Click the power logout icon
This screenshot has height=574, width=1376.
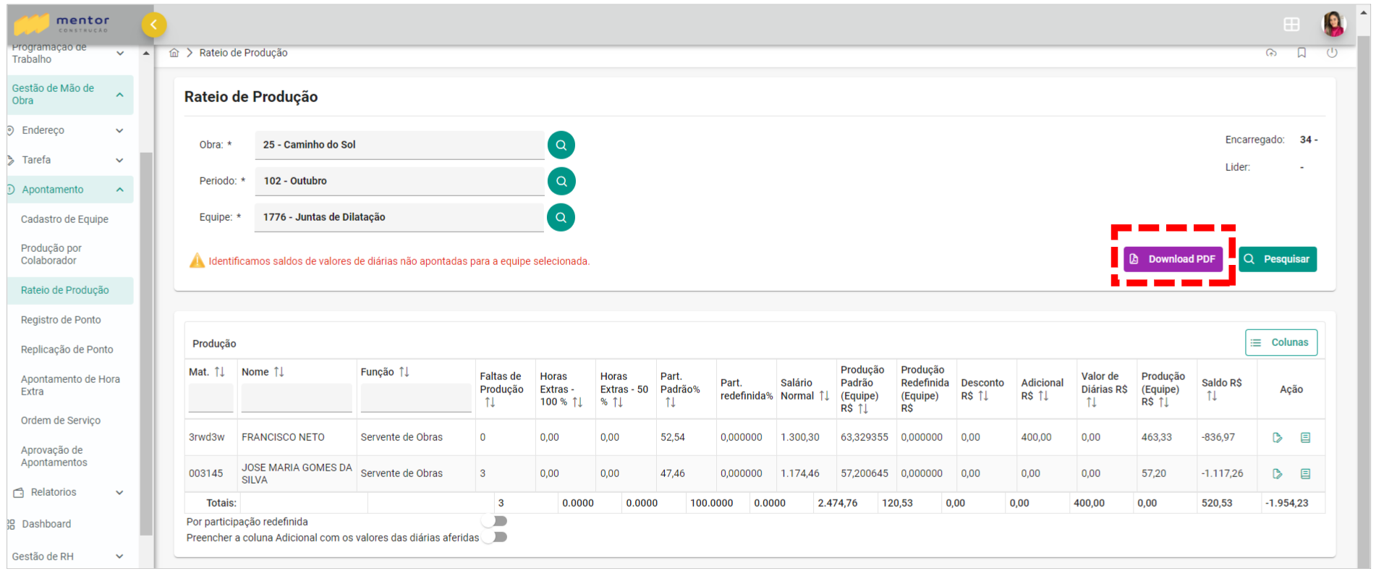(1332, 53)
